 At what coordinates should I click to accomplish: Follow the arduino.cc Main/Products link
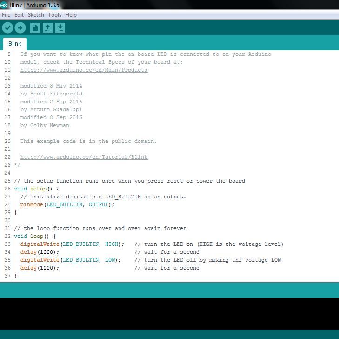pyautogui.click(x=84, y=70)
